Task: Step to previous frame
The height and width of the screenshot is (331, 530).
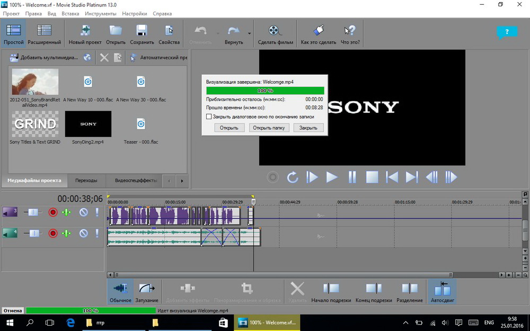Action: (x=431, y=177)
